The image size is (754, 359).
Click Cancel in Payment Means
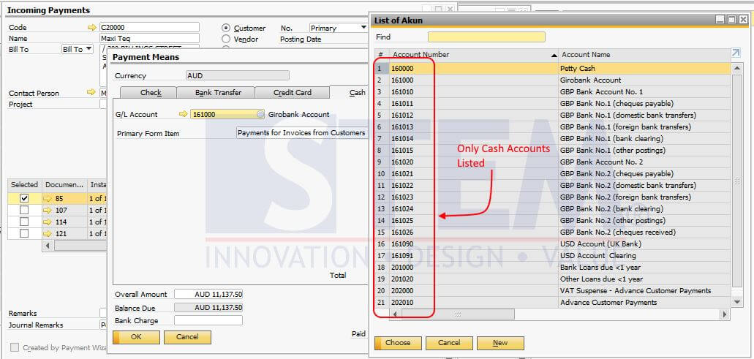[x=187, y=337]
